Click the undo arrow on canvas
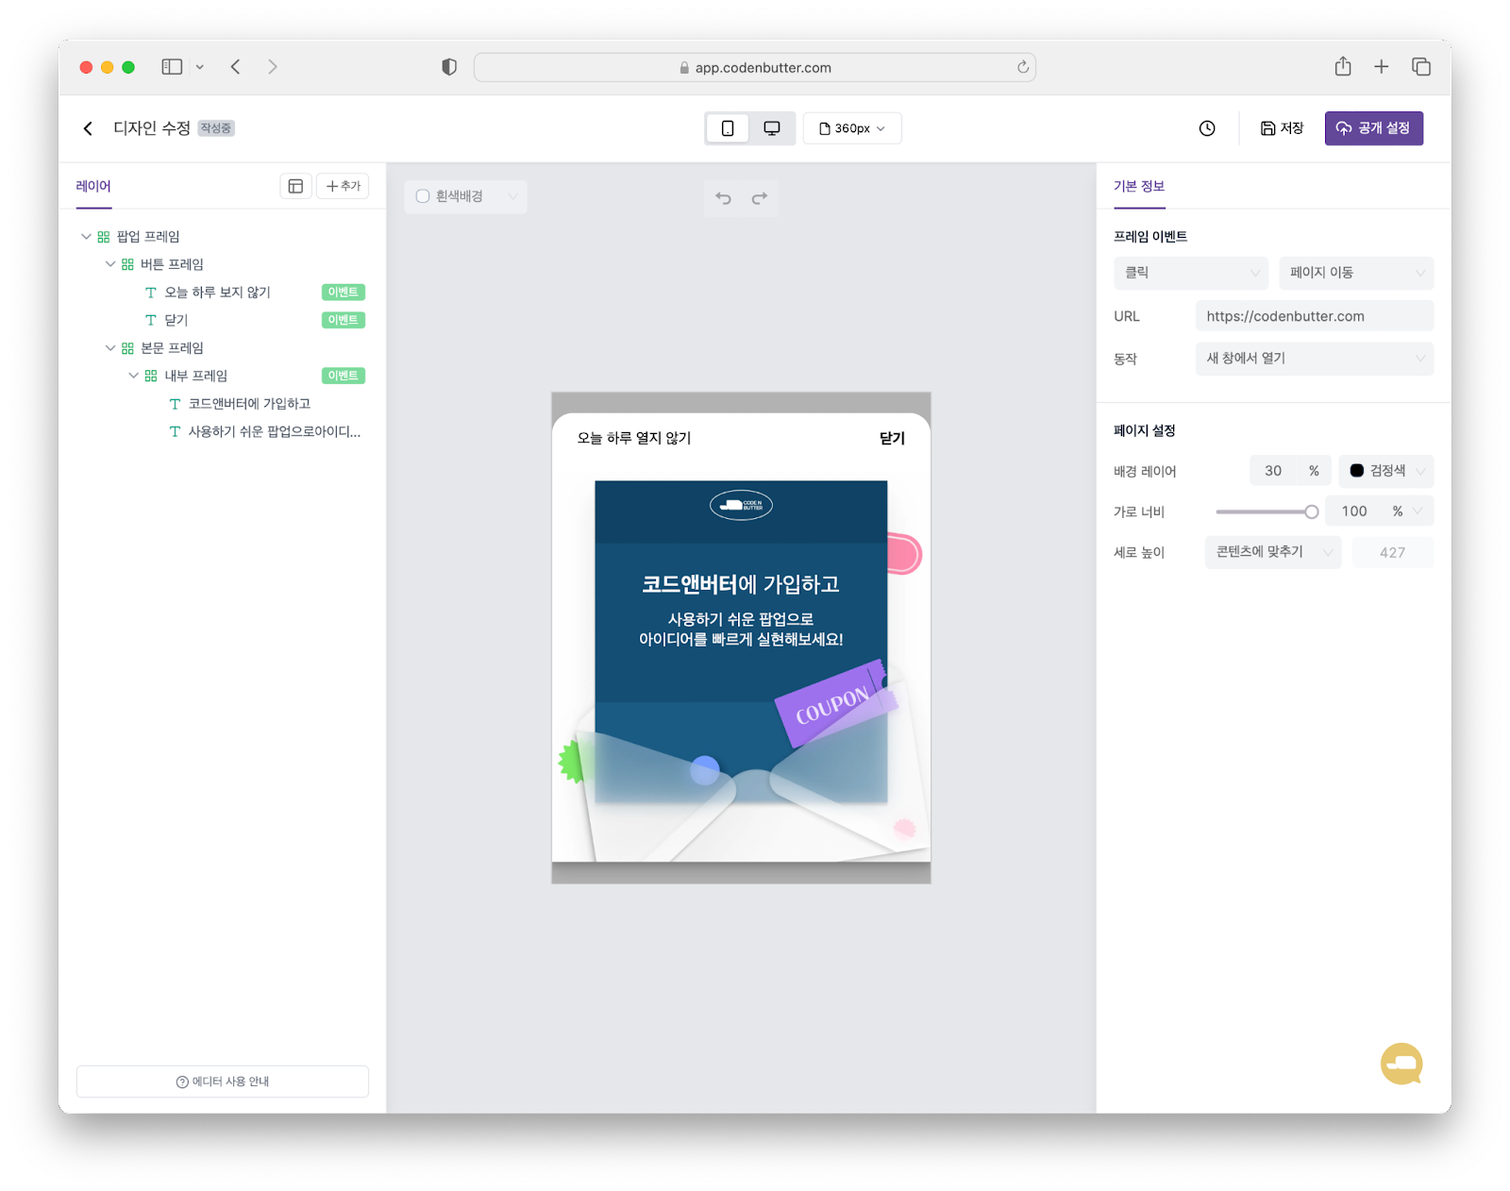The height and width of the screenshot is (1191, 1510). [x=723, y=198]
